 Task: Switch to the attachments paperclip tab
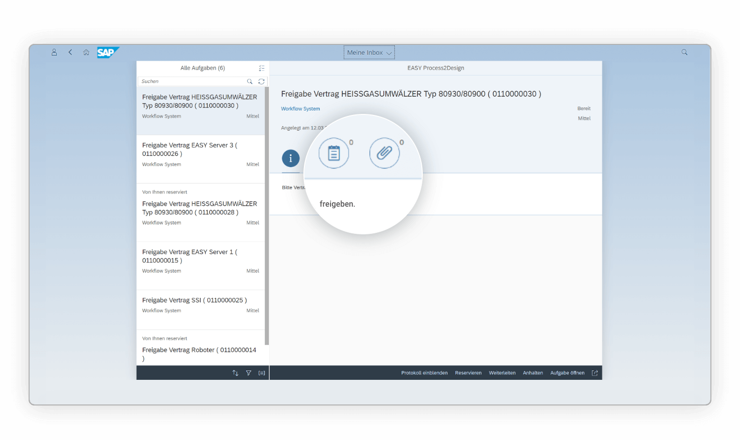click(x=384, y=153)
